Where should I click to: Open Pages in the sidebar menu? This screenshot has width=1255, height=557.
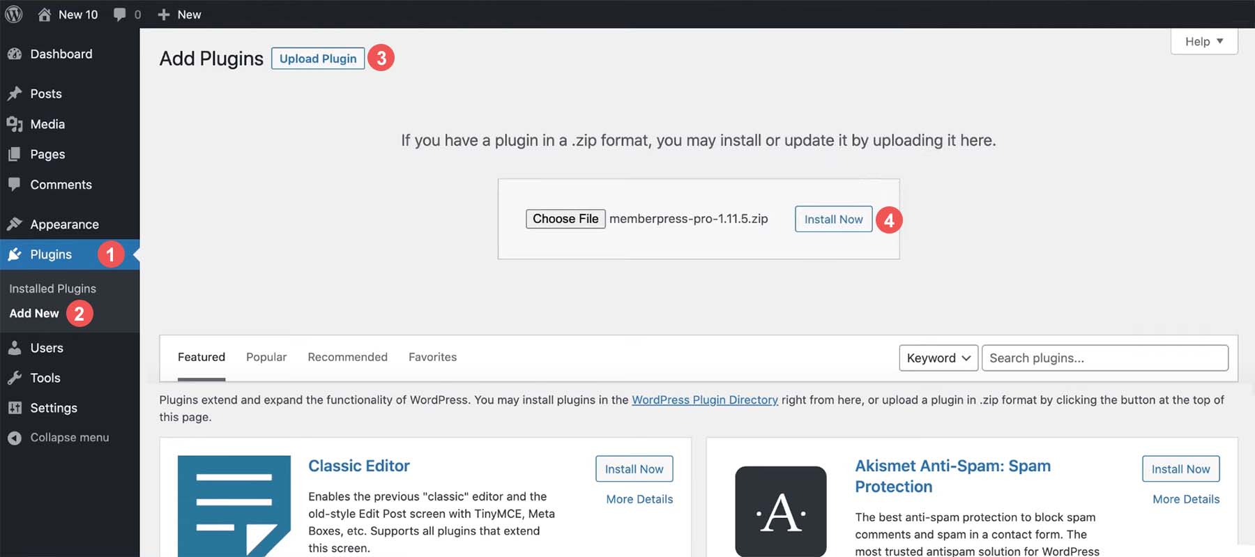(x=47, y=154)
